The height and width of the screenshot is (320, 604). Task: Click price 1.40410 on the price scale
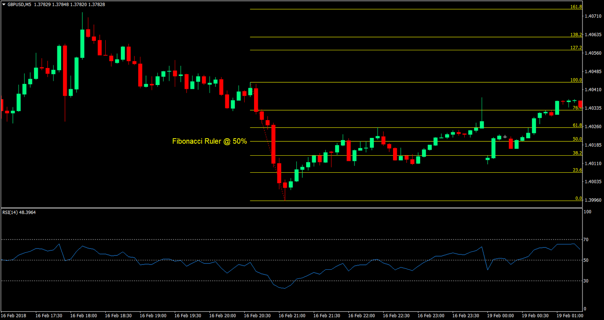pos(593,90)
